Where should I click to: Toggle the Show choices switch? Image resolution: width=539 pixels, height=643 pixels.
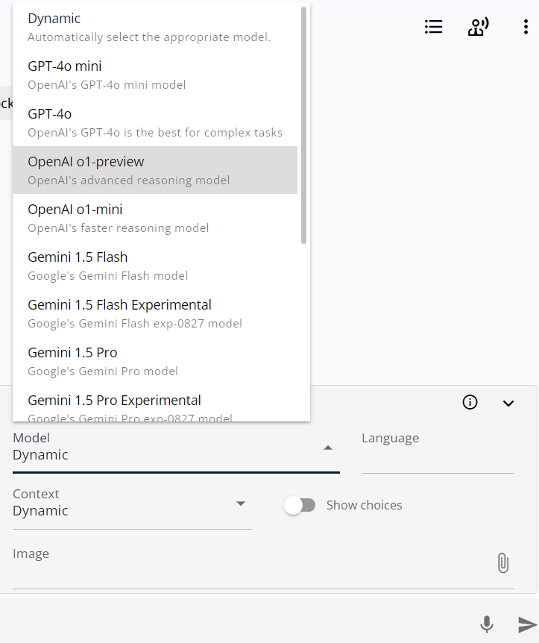300,505
